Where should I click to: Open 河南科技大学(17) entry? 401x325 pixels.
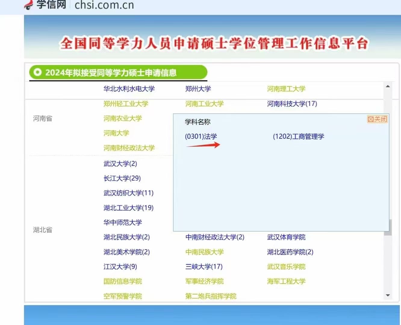[x=292, y=104]
